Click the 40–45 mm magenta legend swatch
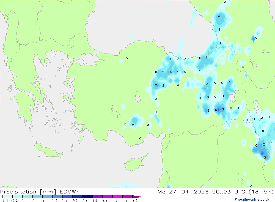 (x=117, y=196)
